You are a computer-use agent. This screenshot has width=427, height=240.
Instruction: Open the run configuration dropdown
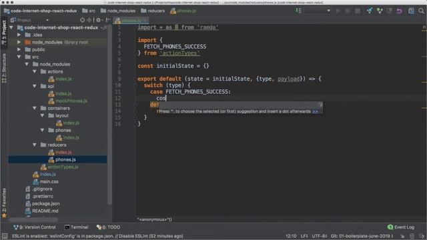[318, 11]
